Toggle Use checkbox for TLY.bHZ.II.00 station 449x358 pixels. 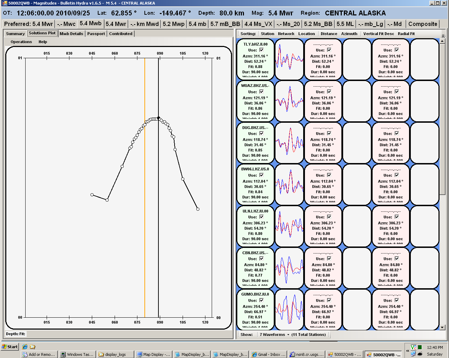click(261, 50)
